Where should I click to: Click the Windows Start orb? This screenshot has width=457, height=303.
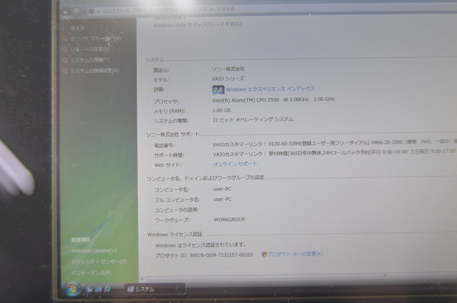tap(73, 289)
